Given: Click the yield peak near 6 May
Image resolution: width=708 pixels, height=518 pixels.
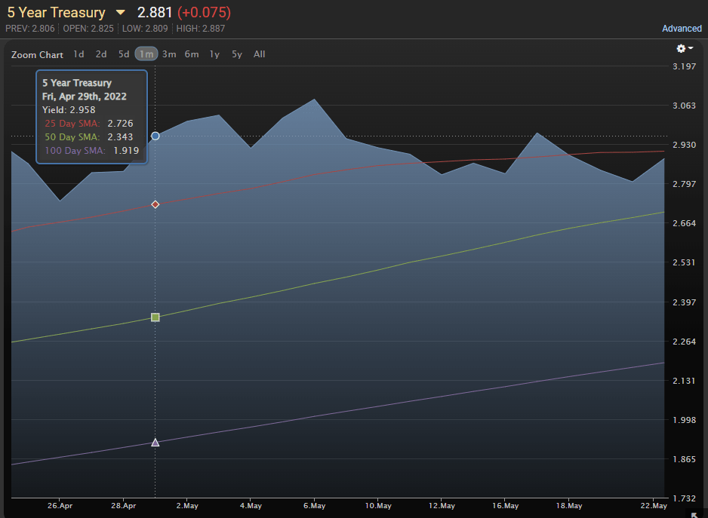Looking at the screenshot, I should click(x=314, y=100).
